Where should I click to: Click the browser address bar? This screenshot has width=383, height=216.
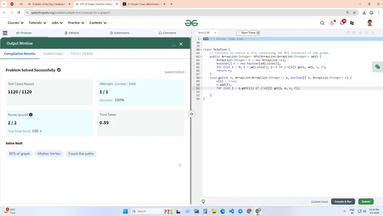click(186, 12)
